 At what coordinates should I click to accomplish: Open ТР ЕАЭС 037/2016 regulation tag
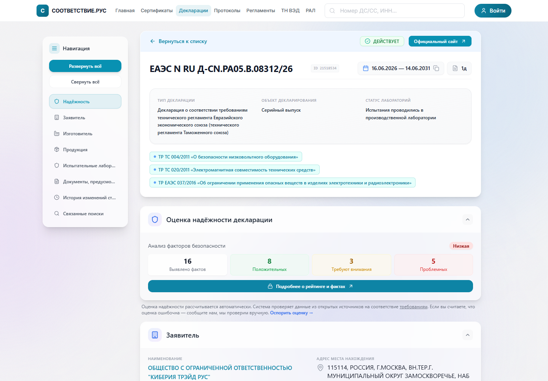282,182
